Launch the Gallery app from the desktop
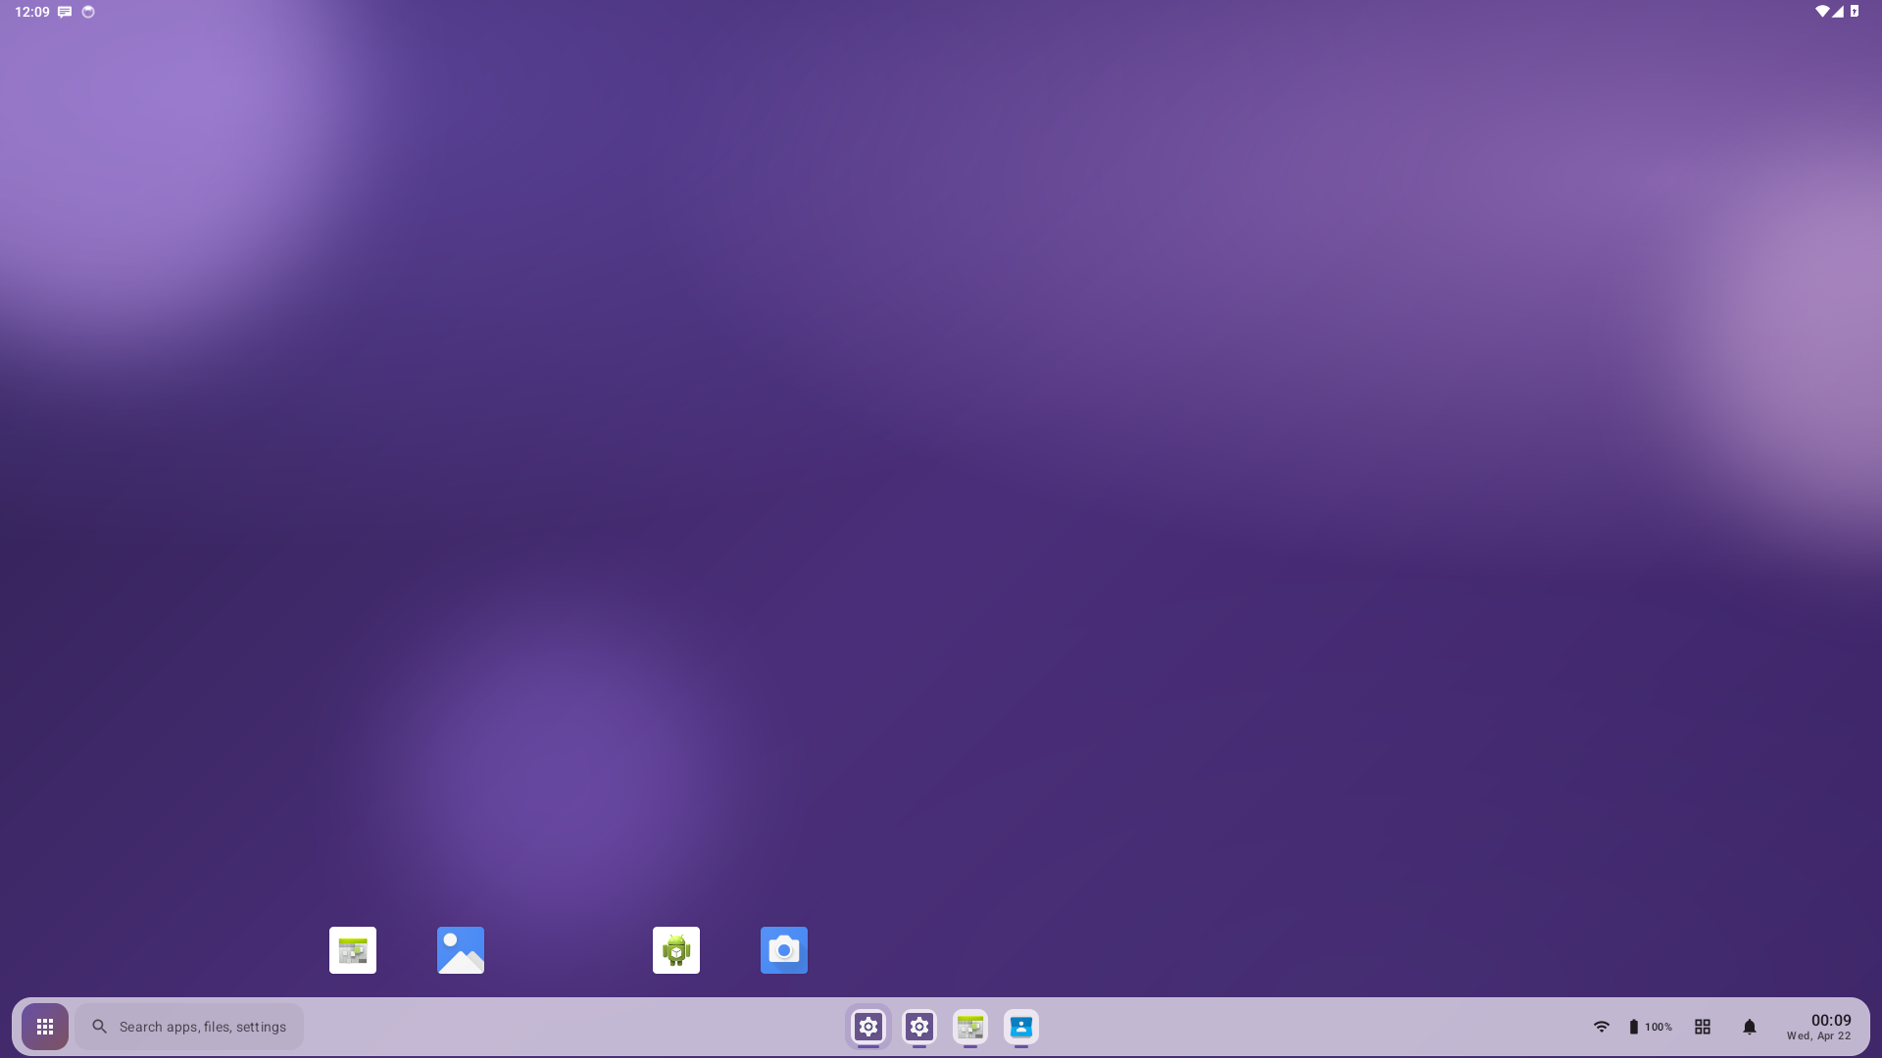The height and width of the screenshot is (1058, 1882). point(461,950)
